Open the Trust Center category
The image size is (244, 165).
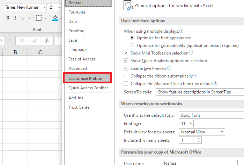88,107
